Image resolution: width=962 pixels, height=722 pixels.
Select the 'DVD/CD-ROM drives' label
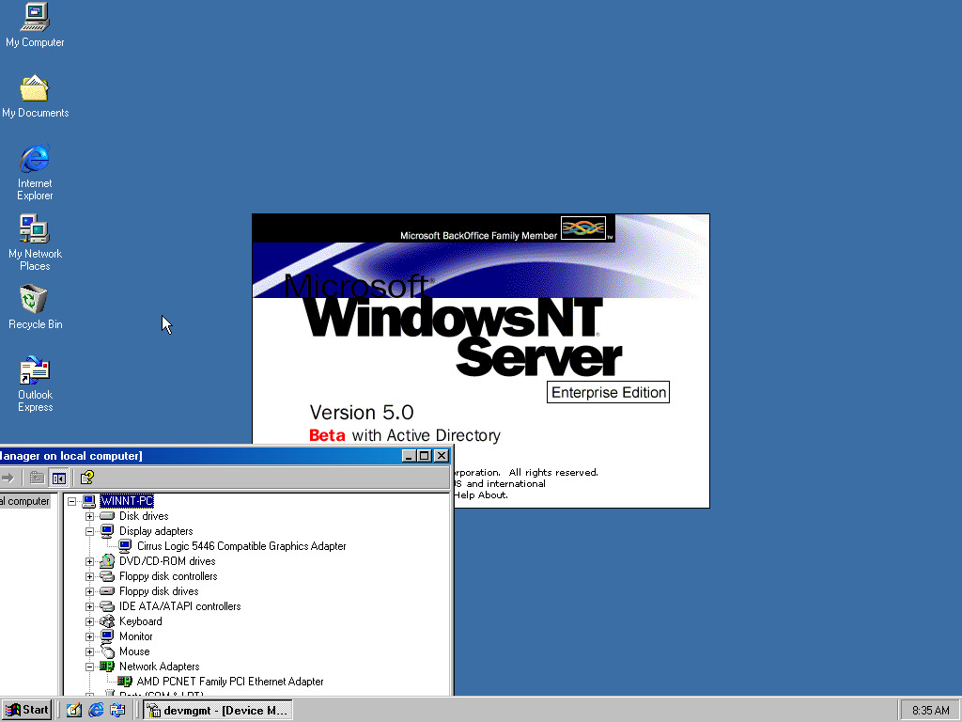tap(167, 561)
